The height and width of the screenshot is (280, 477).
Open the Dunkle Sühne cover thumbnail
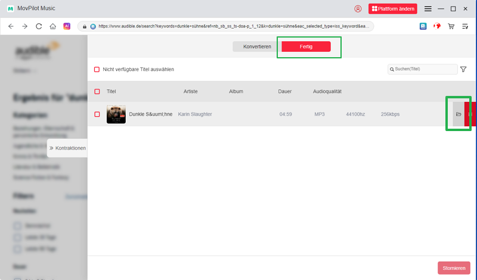(x=116, y=114)
